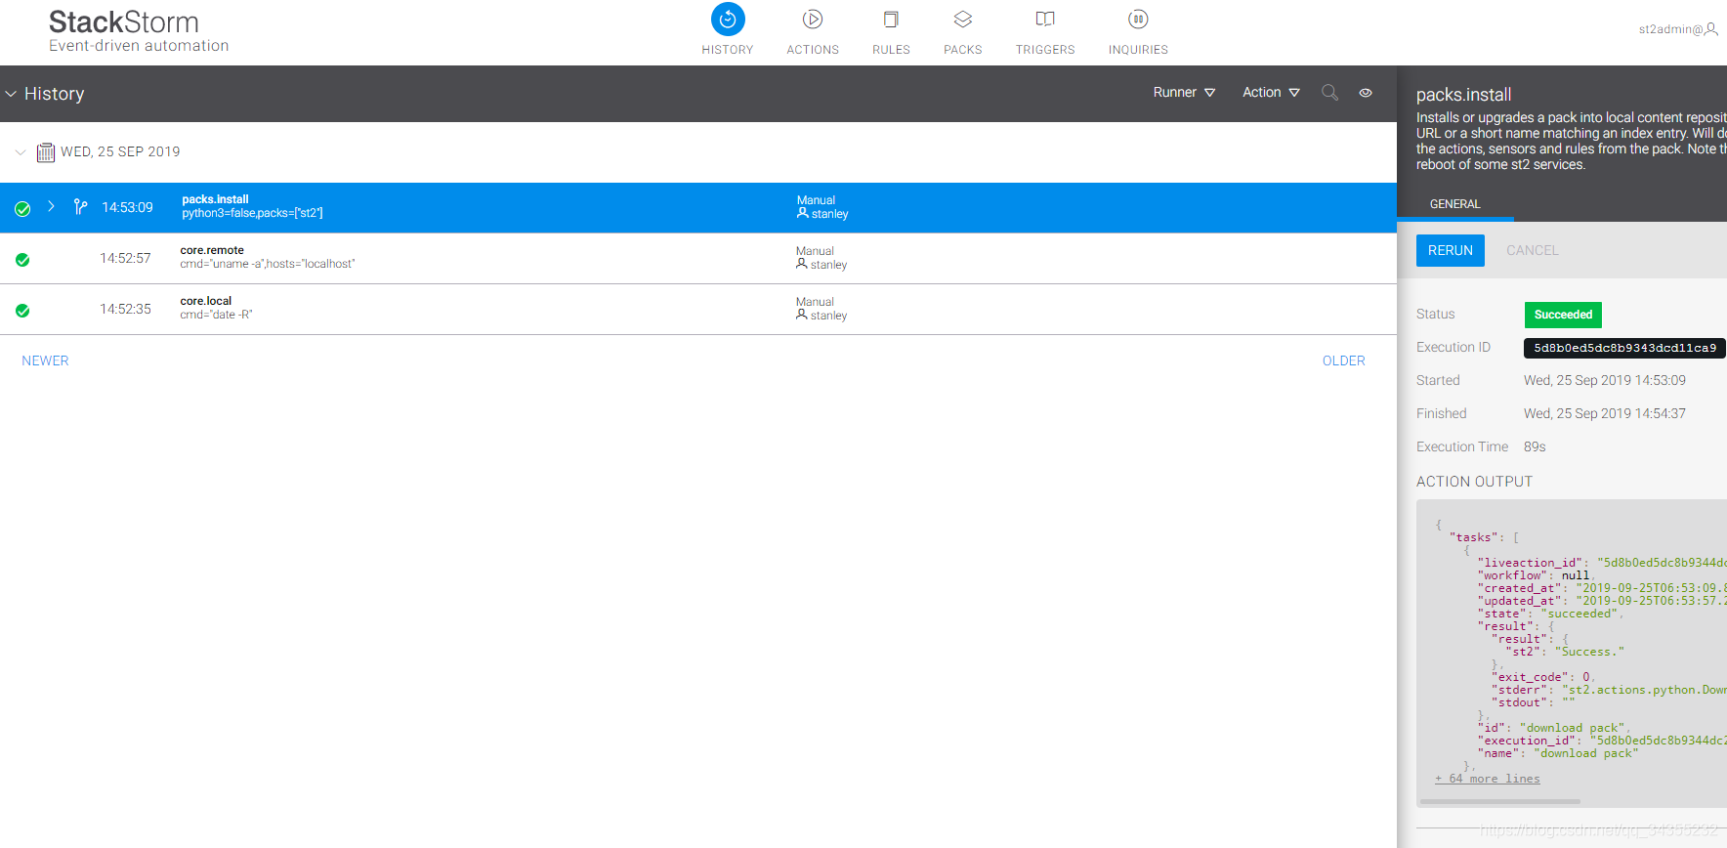The height and width of the screenshot is (848, 1727).
Task: Click the cmd="date -R" parameter text
Action: pyautogui.click(x=216, y=315)
